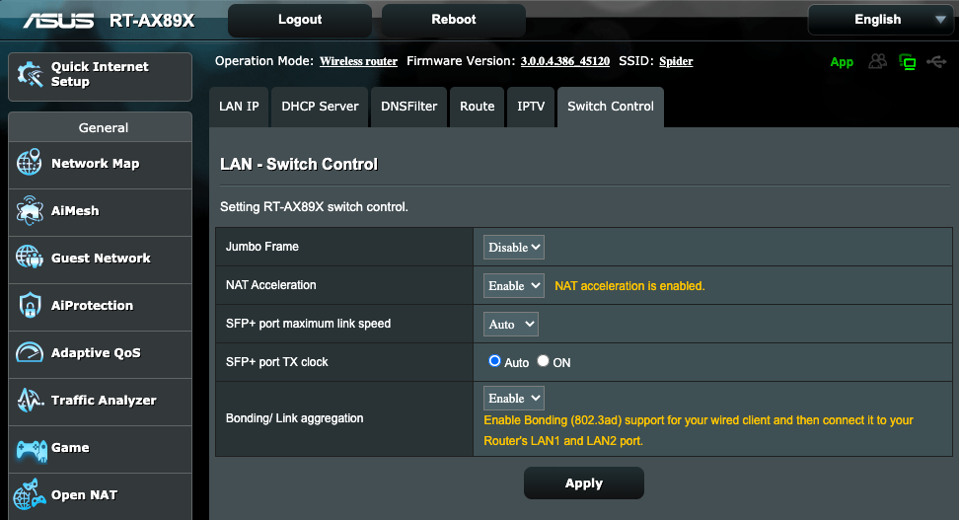Image resolution: width=959 pixels, height=520 pixels.
Task: Open Open NAT menu label
Action: 85,495
